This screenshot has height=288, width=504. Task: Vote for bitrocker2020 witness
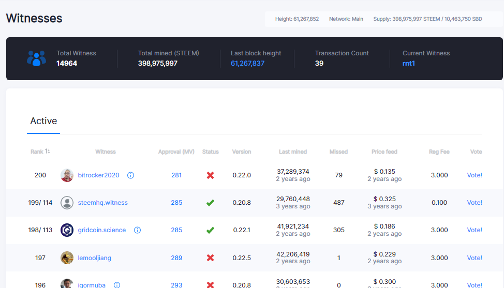point(475,175)
